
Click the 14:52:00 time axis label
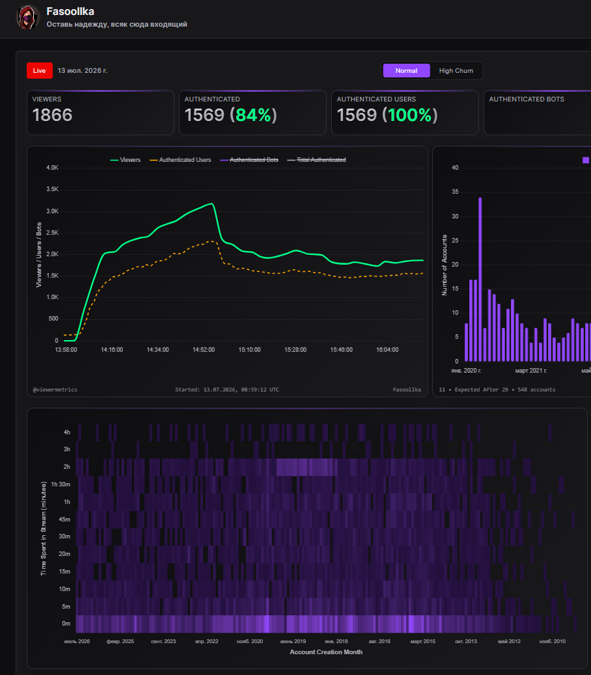click(x=204, y=350)
